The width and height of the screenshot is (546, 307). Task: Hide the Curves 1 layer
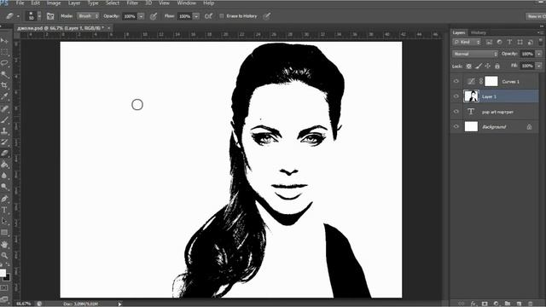tap(456, 81)
